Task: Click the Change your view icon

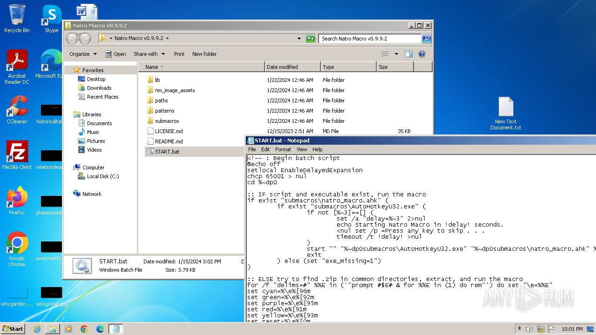Action: [385, 54]
